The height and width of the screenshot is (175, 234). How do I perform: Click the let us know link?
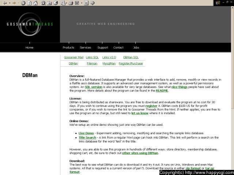[x=140, y=113]
